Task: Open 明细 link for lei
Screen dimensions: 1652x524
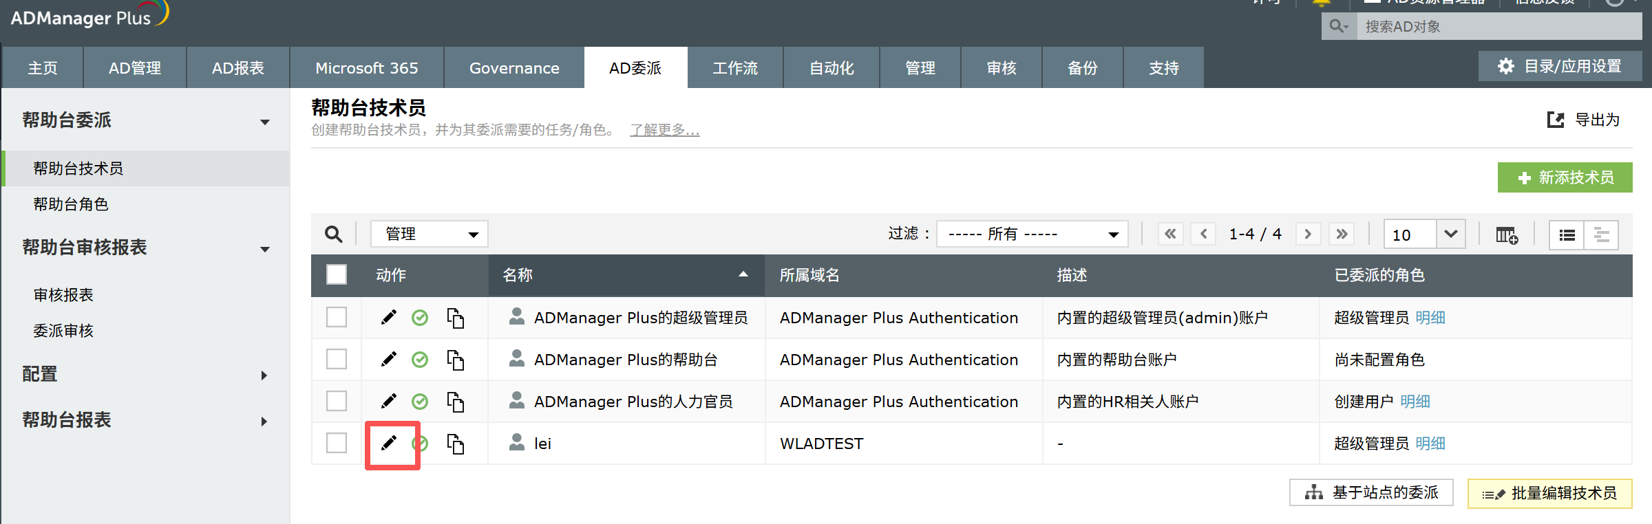Action: (1430, 443)
